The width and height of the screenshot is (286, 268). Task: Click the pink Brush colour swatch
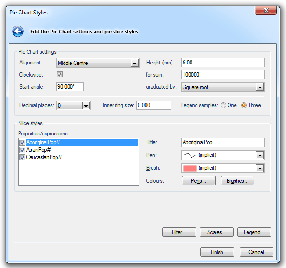(190, 168)
